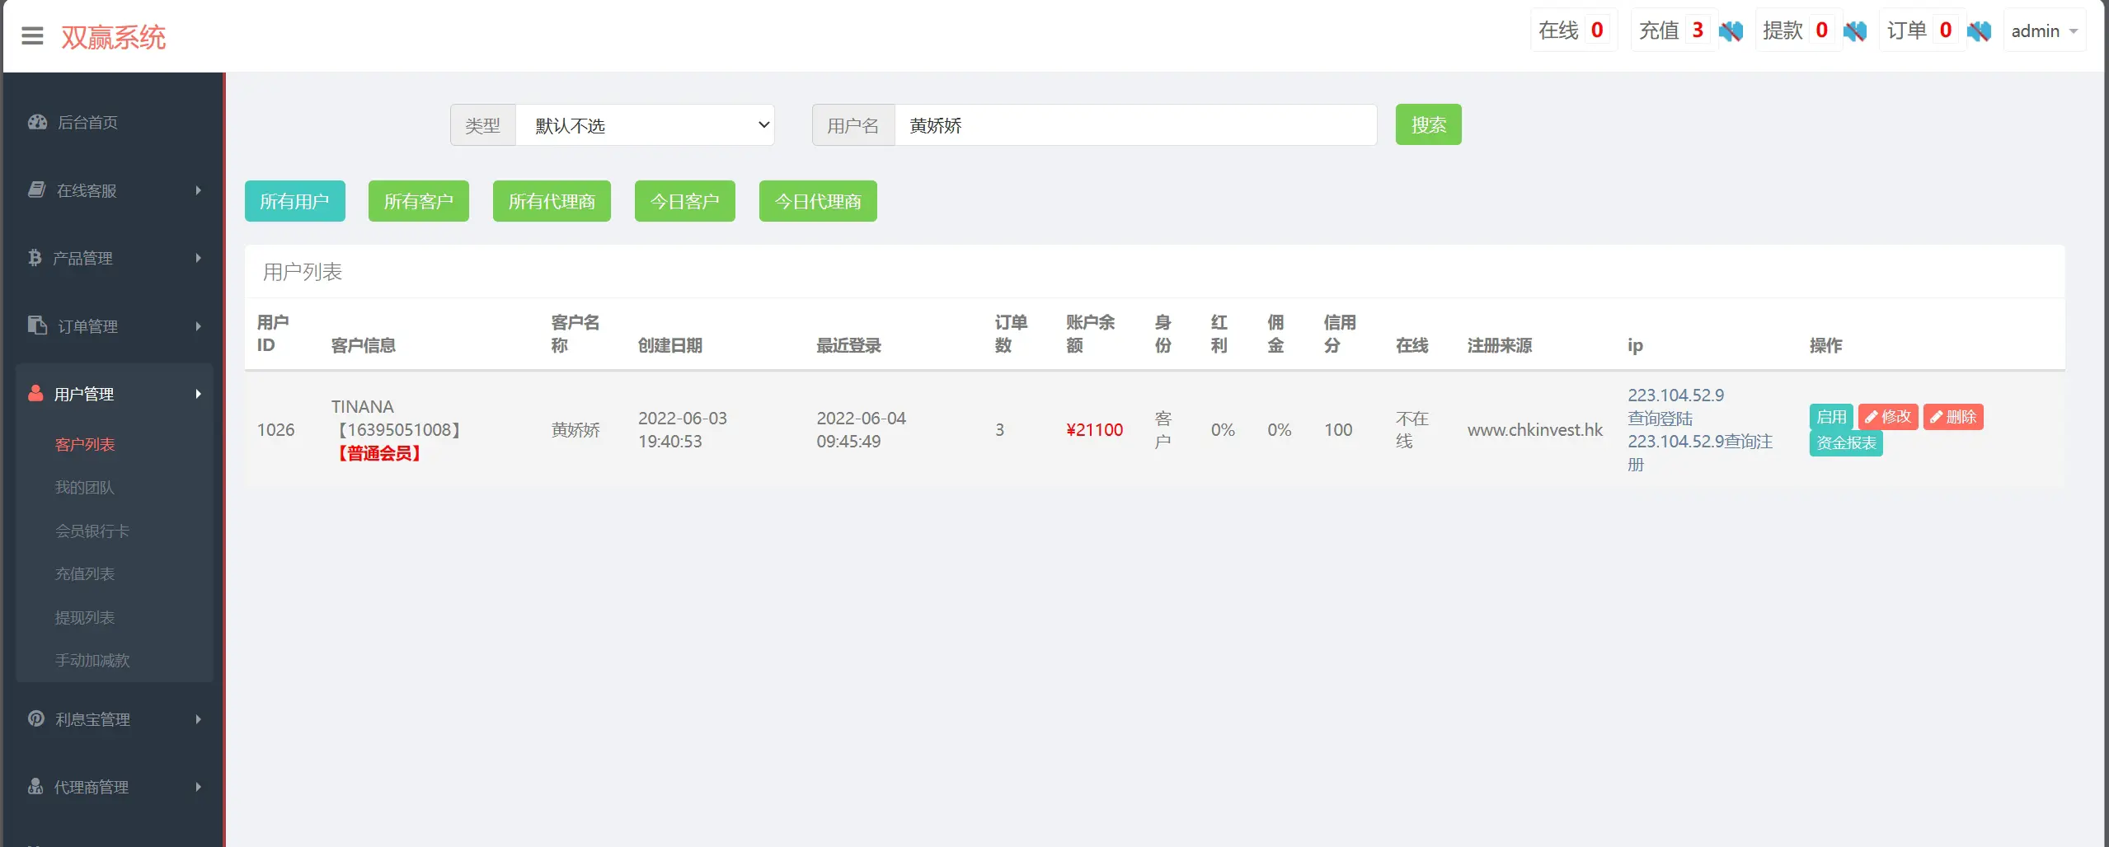Expand the 代理商管理 submenu arrow
The image size is (2109, 847).
pyautogui.click(x=198, y=787)
